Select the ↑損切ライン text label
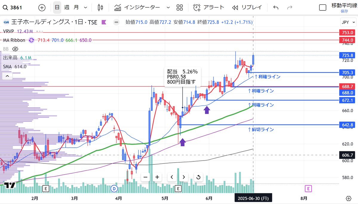Screen dimensions: 358x204 tap(261, 130)
